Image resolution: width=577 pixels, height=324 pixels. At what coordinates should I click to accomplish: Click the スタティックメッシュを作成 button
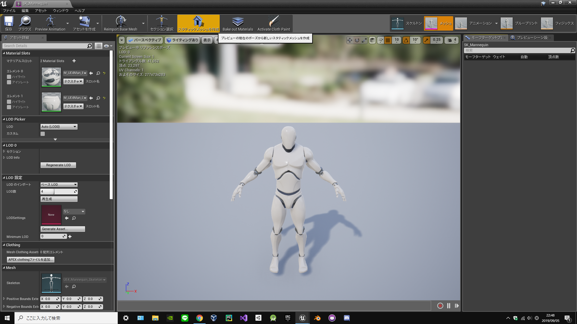pyautogui.click(x=199, y=23)
